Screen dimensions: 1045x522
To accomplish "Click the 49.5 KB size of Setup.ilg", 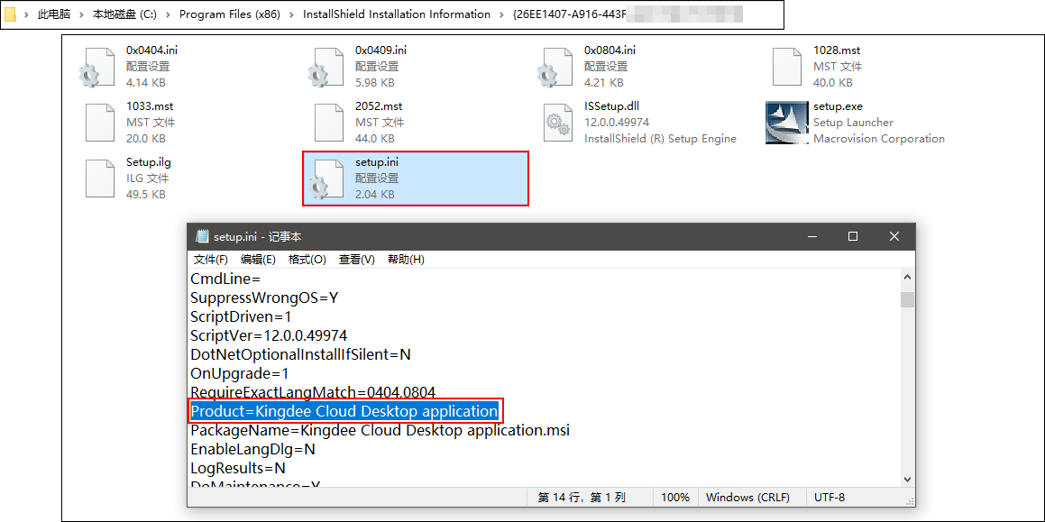I will (x=146, y=195).
